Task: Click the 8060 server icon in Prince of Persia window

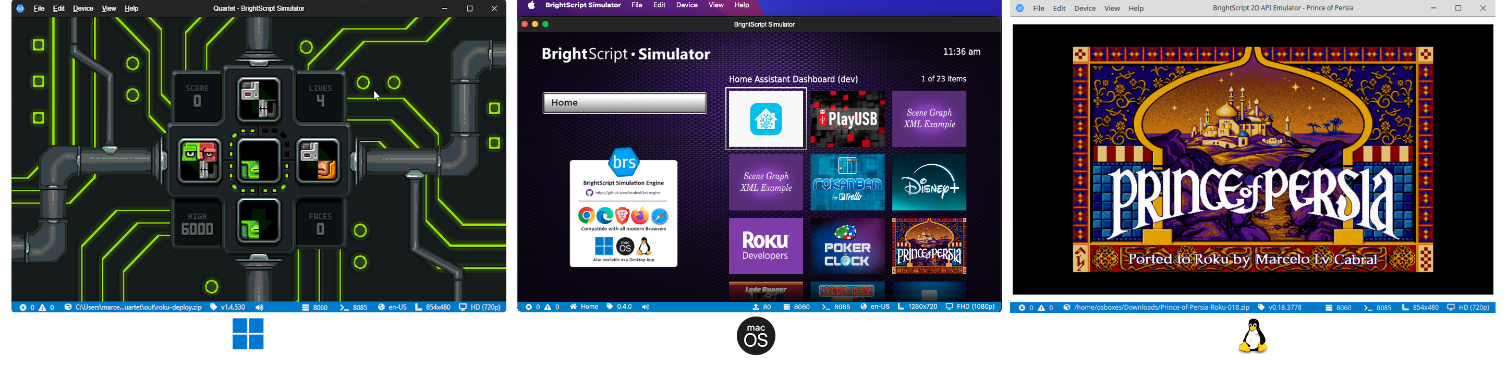Action: [x=1329, y=308]
